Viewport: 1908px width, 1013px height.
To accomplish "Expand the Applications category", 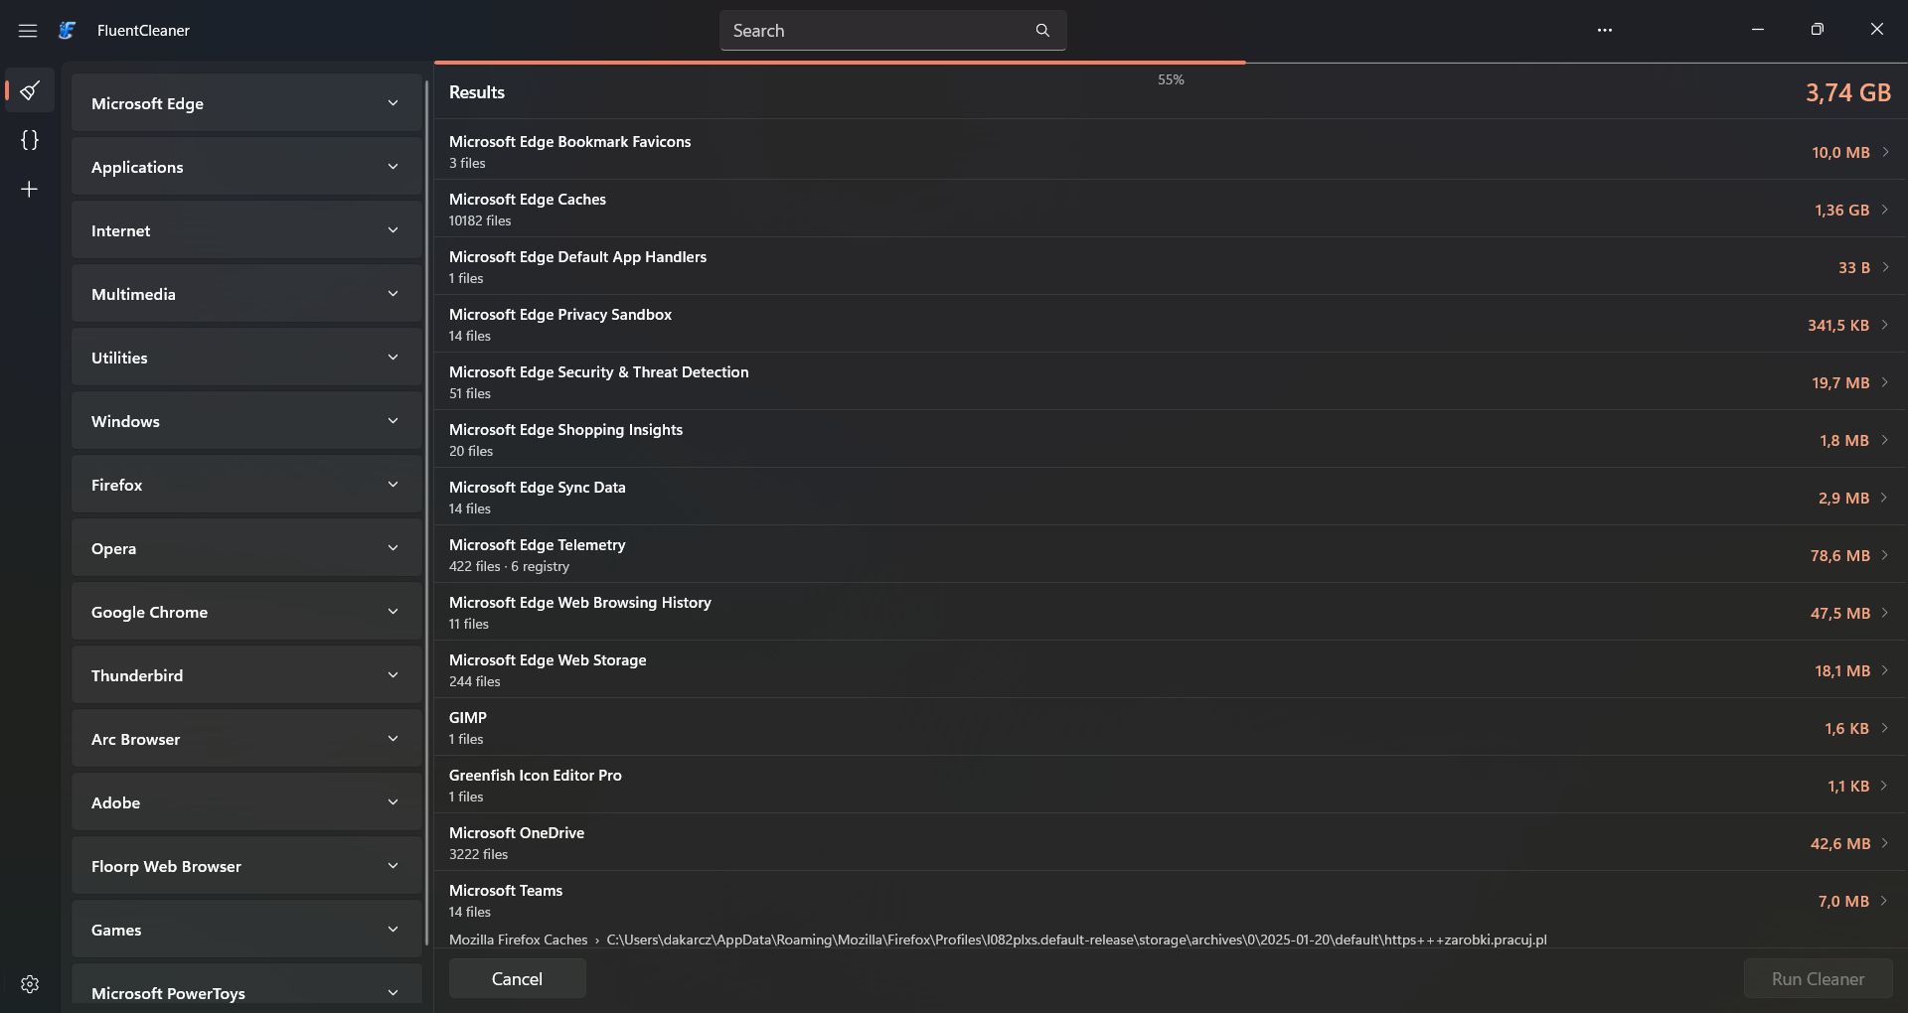I will (246, 167).
